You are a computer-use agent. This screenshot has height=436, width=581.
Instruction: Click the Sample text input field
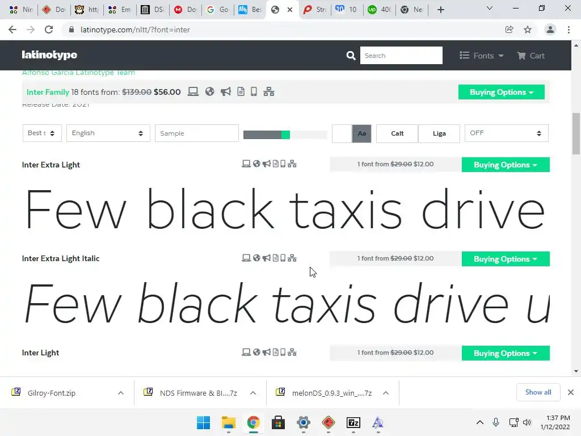tap(196, 133)
